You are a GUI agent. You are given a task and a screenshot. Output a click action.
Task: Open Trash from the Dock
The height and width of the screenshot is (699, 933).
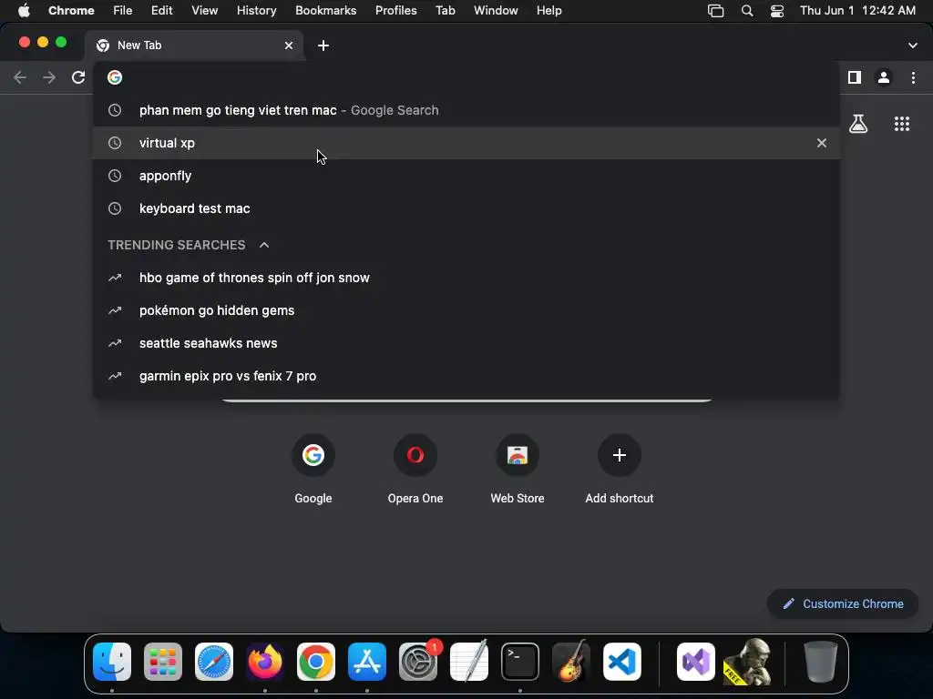point(821,662)
